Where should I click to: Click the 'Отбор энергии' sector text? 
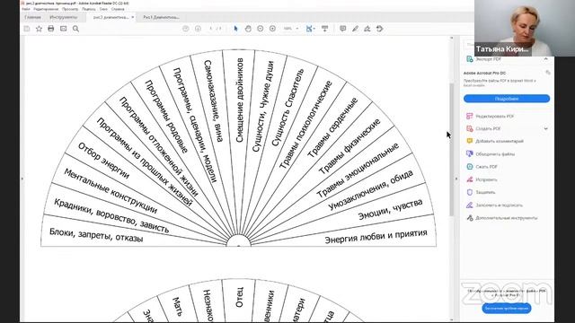click(103, 161)
